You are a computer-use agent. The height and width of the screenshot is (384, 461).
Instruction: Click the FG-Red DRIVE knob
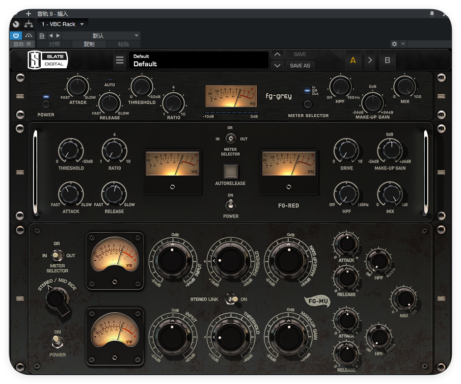346,150
